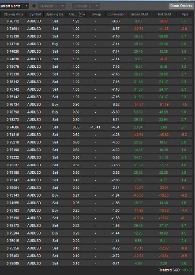The width and height of the screenshot is (195, 275).
Task: Sort by the Commission column header
Action: pyautogui.click(x=116, y=15)
